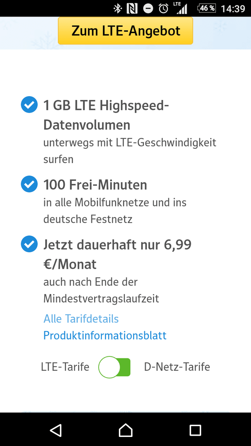Toggle the LTE / D-Netz tariff switch
The height and width of the screenshot is (446, 251).
114,367
